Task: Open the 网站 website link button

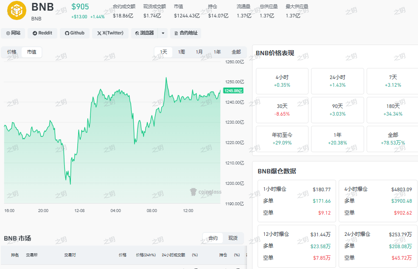Action: click(x=13, y=33)
